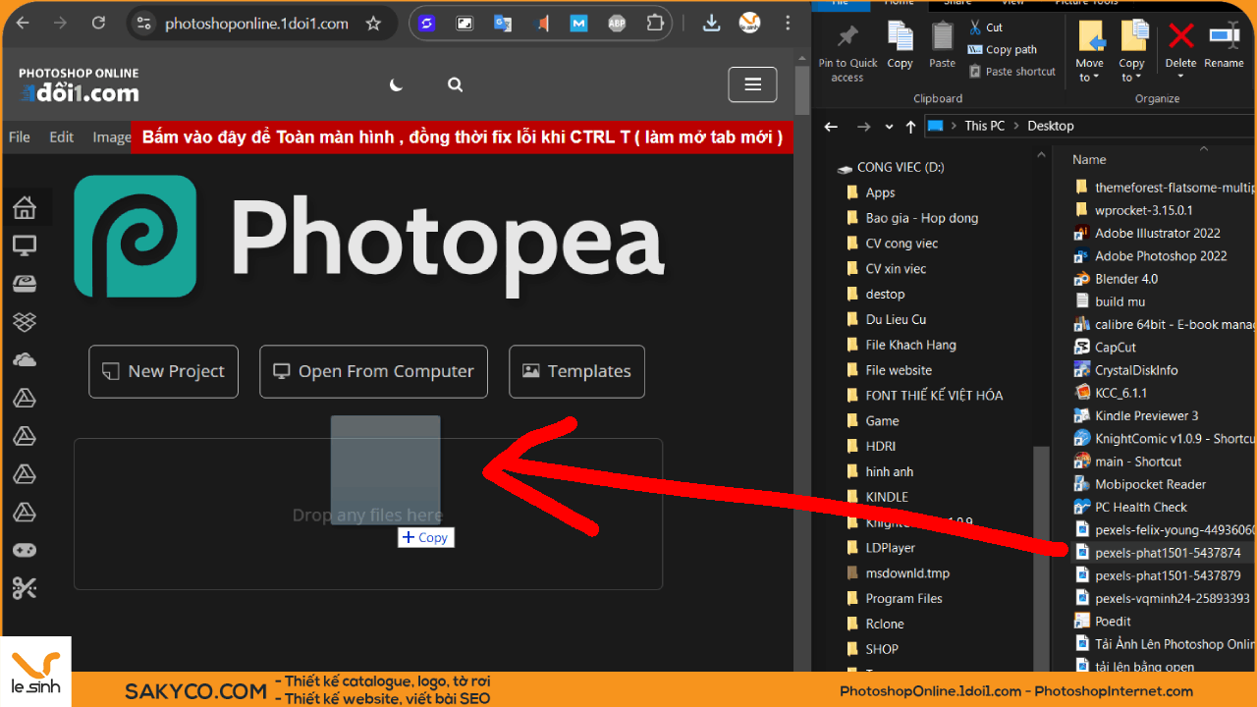Click Paste in Explorer ribbon

(x=943, y=45)
